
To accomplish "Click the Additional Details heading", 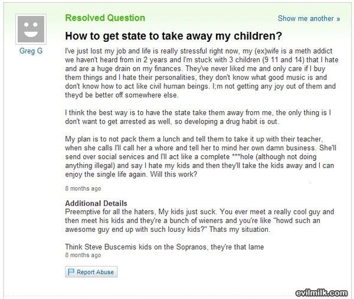I will tap(96, 203).
